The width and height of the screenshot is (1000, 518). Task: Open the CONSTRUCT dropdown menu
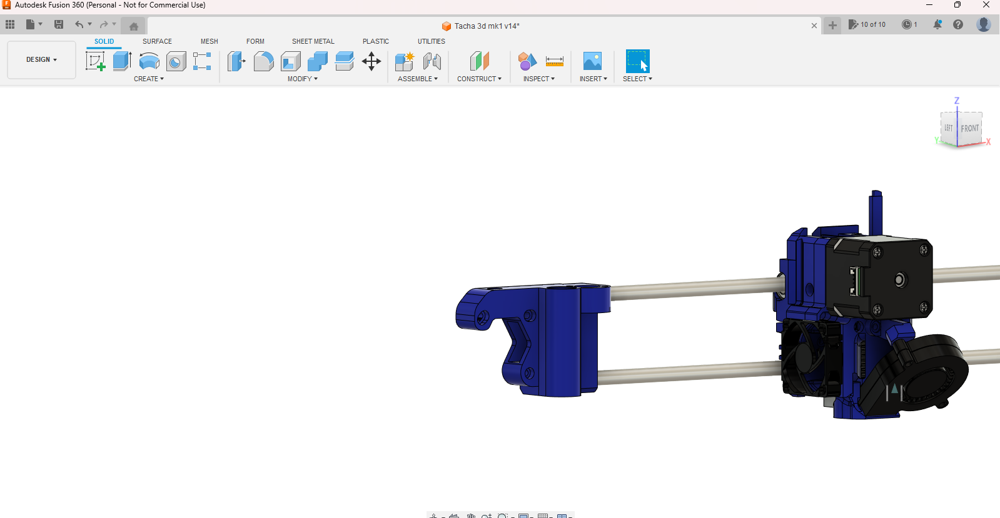click(x=479, y=79)
